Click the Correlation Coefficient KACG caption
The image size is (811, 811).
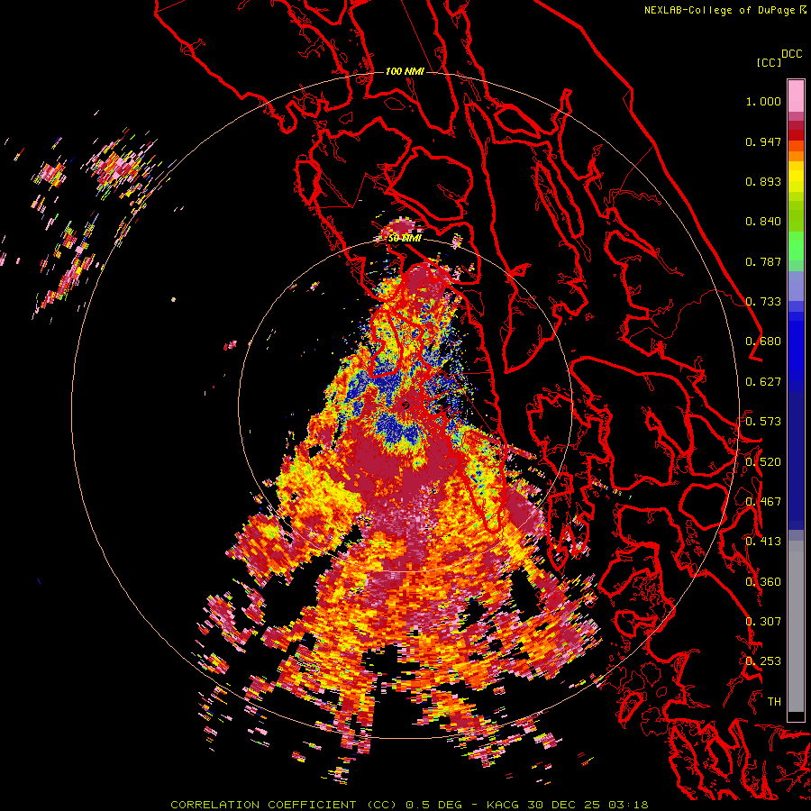click(409, 805)
